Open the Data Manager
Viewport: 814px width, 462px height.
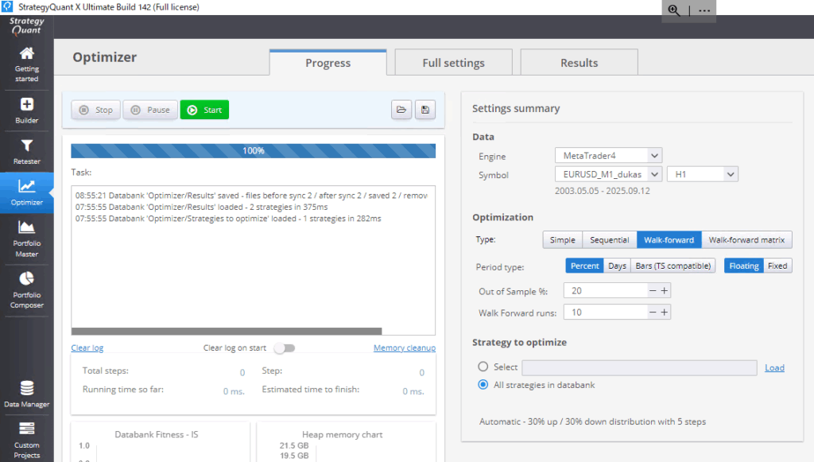pos(26,394)
